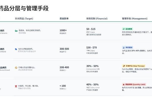Click the column header 针对药品 (Target)
Image resolution: width=152 pixels, height=101 pixels.
pyautogui.click(x=24, y=18)
